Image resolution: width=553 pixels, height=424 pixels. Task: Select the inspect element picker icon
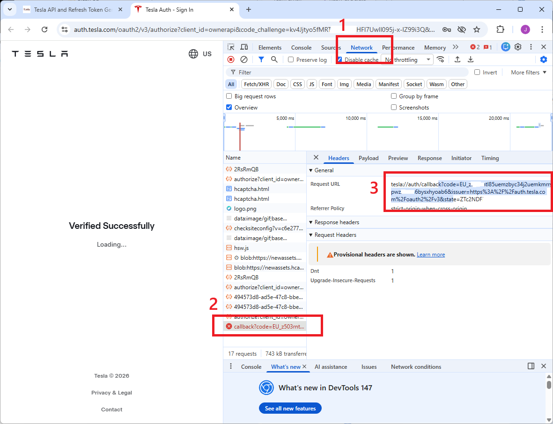click(231, 47)
